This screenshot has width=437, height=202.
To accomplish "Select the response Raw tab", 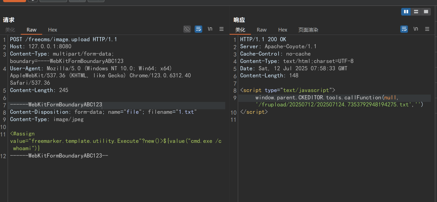I will (x=262, y=30).
